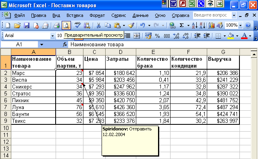Image resolution: width=258 pixels, height=159 pixels.
Task: Expand the fill color dropdown arrow
Action: click(237, 36)
